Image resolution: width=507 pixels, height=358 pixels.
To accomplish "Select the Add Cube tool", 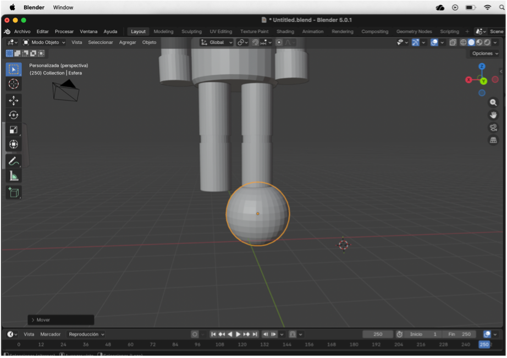I will [x=14, y=192].
